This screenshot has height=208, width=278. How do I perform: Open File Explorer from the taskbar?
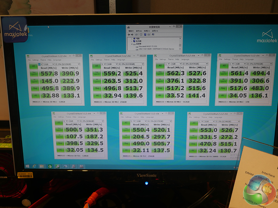tap(42, 166)
